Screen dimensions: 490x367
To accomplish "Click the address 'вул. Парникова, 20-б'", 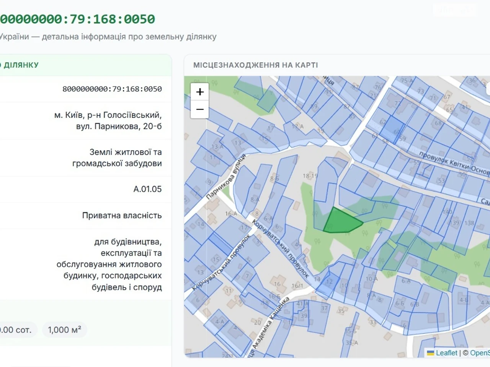I will coord(119,126).
